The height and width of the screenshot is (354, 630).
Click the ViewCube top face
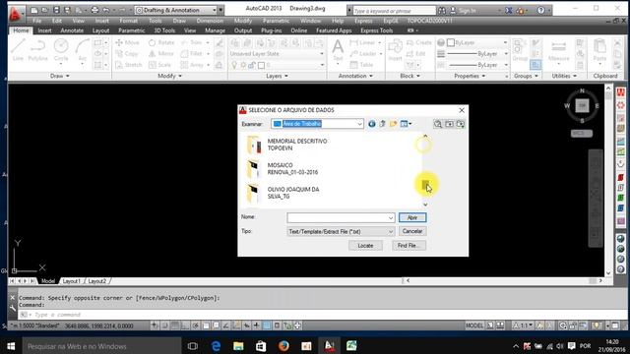coord(582,105)
